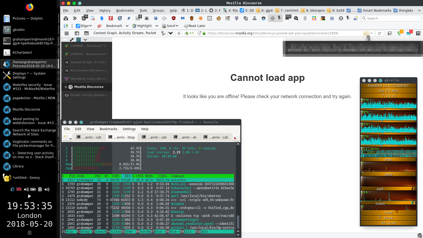Switch to the htop tab in Konsole
This screenshot has width=423, height=238.
[x=122, y=137]
